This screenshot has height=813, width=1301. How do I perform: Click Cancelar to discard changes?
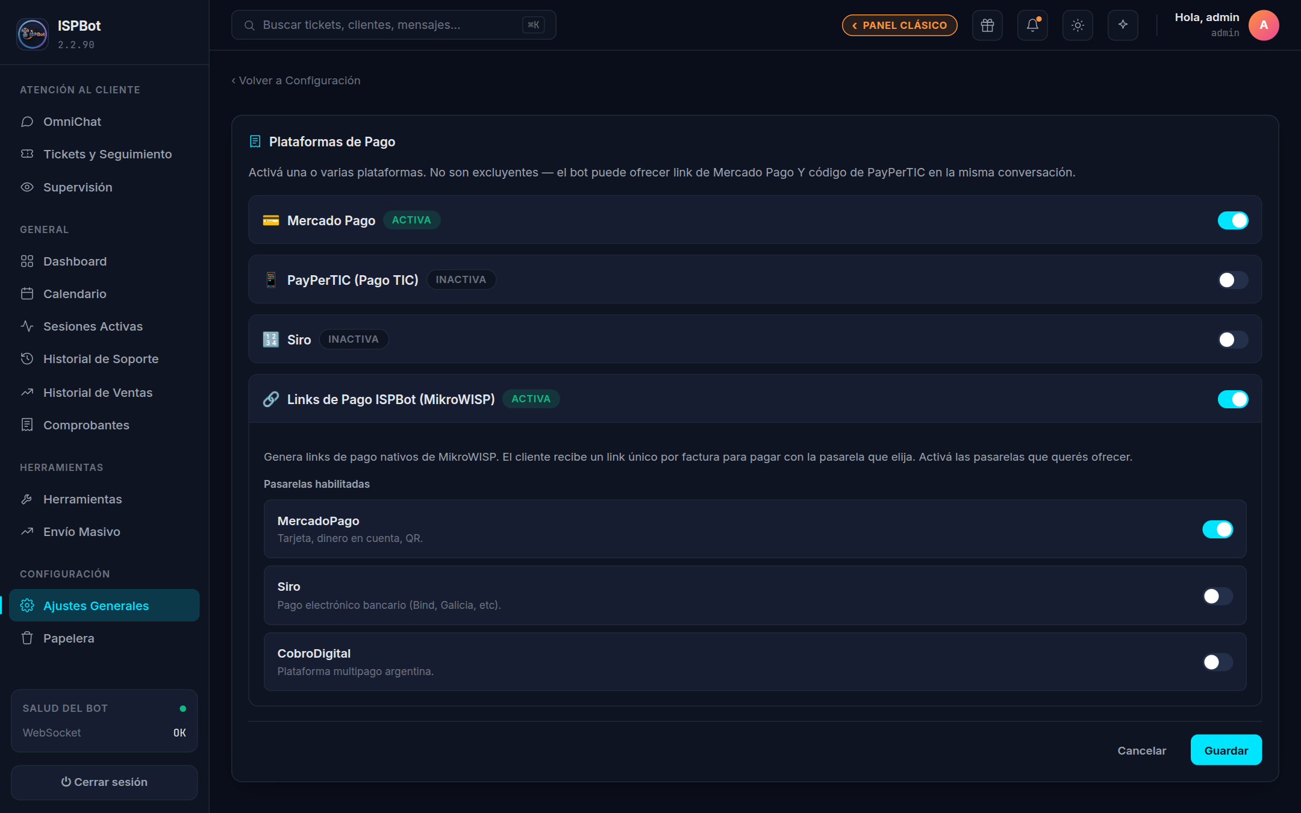tap(1142, 750)
